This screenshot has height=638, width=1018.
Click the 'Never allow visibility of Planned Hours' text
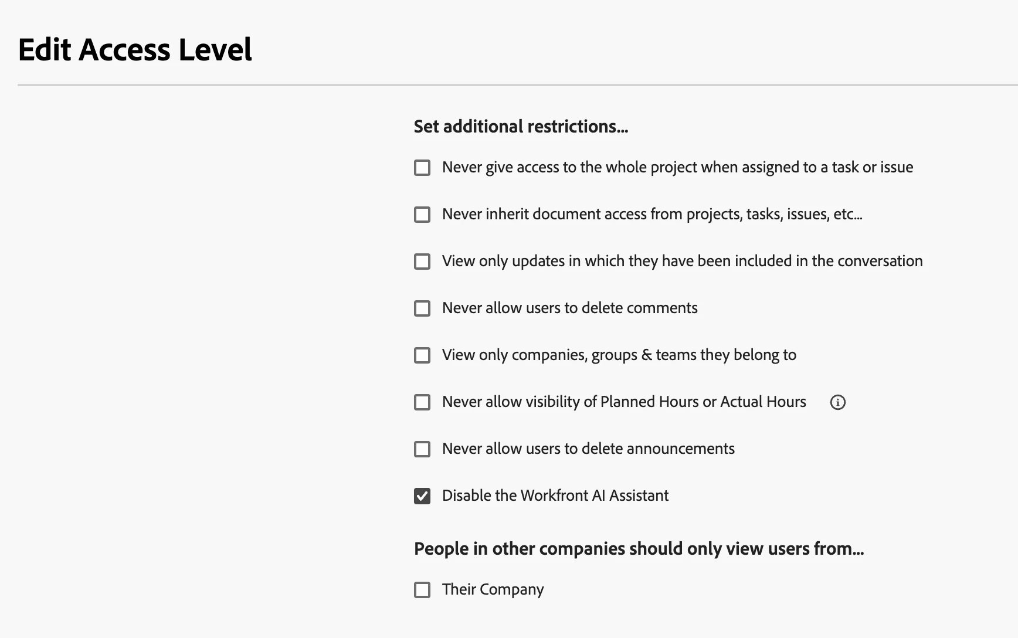[x=624, y=402]
